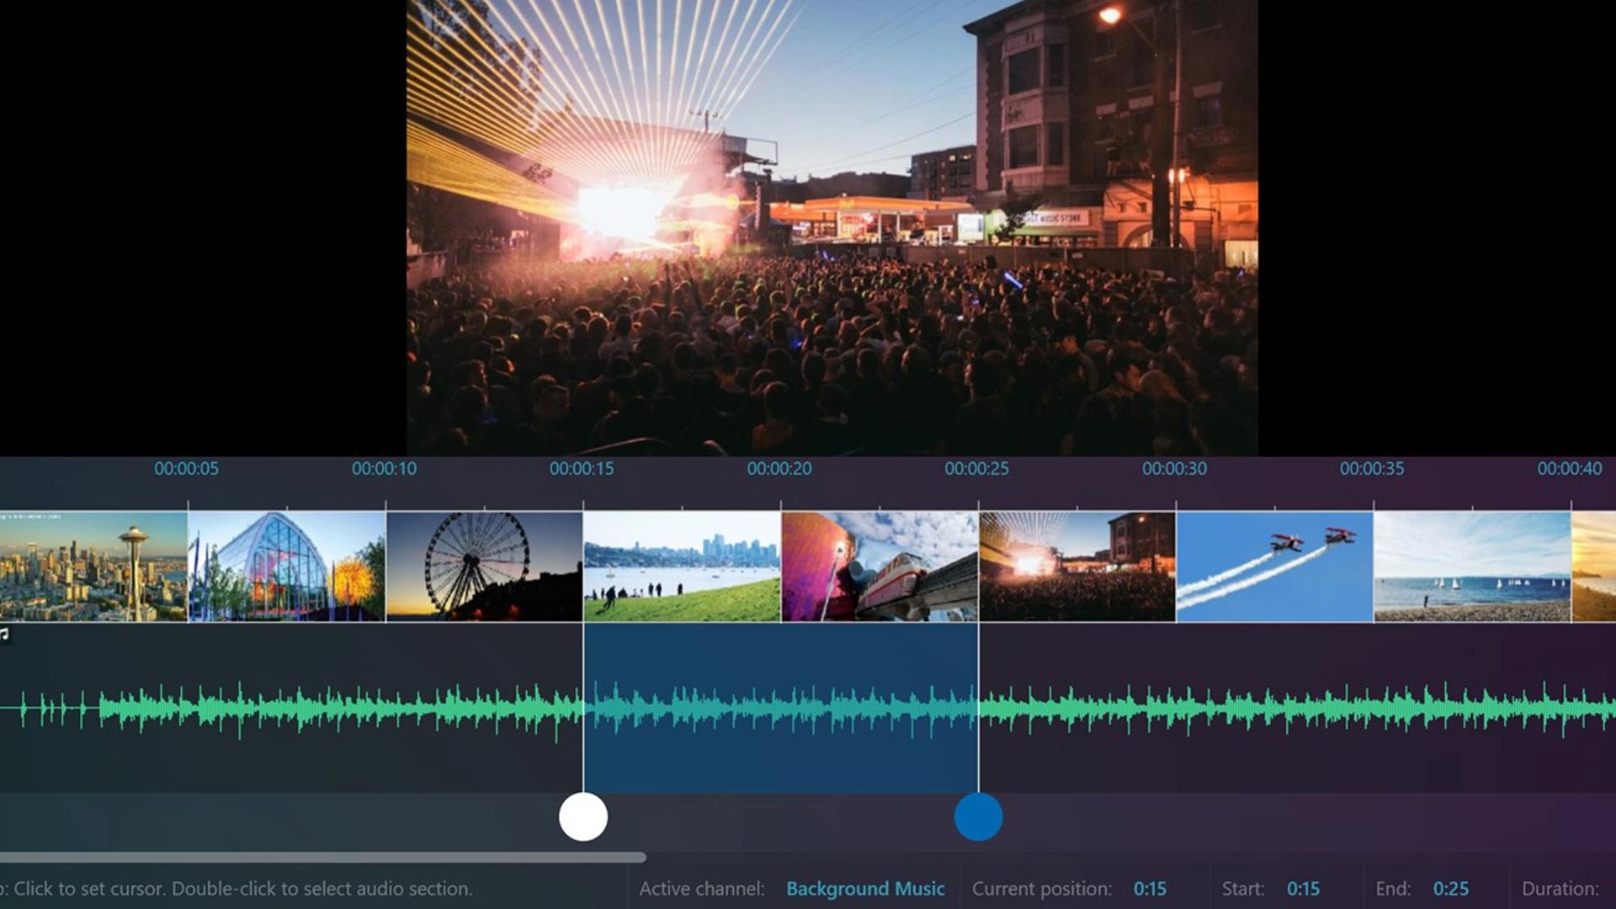Screen dimensions: 1616x909
Task: Click the horizontal timeline scrollbar
Action: [322, 858]
